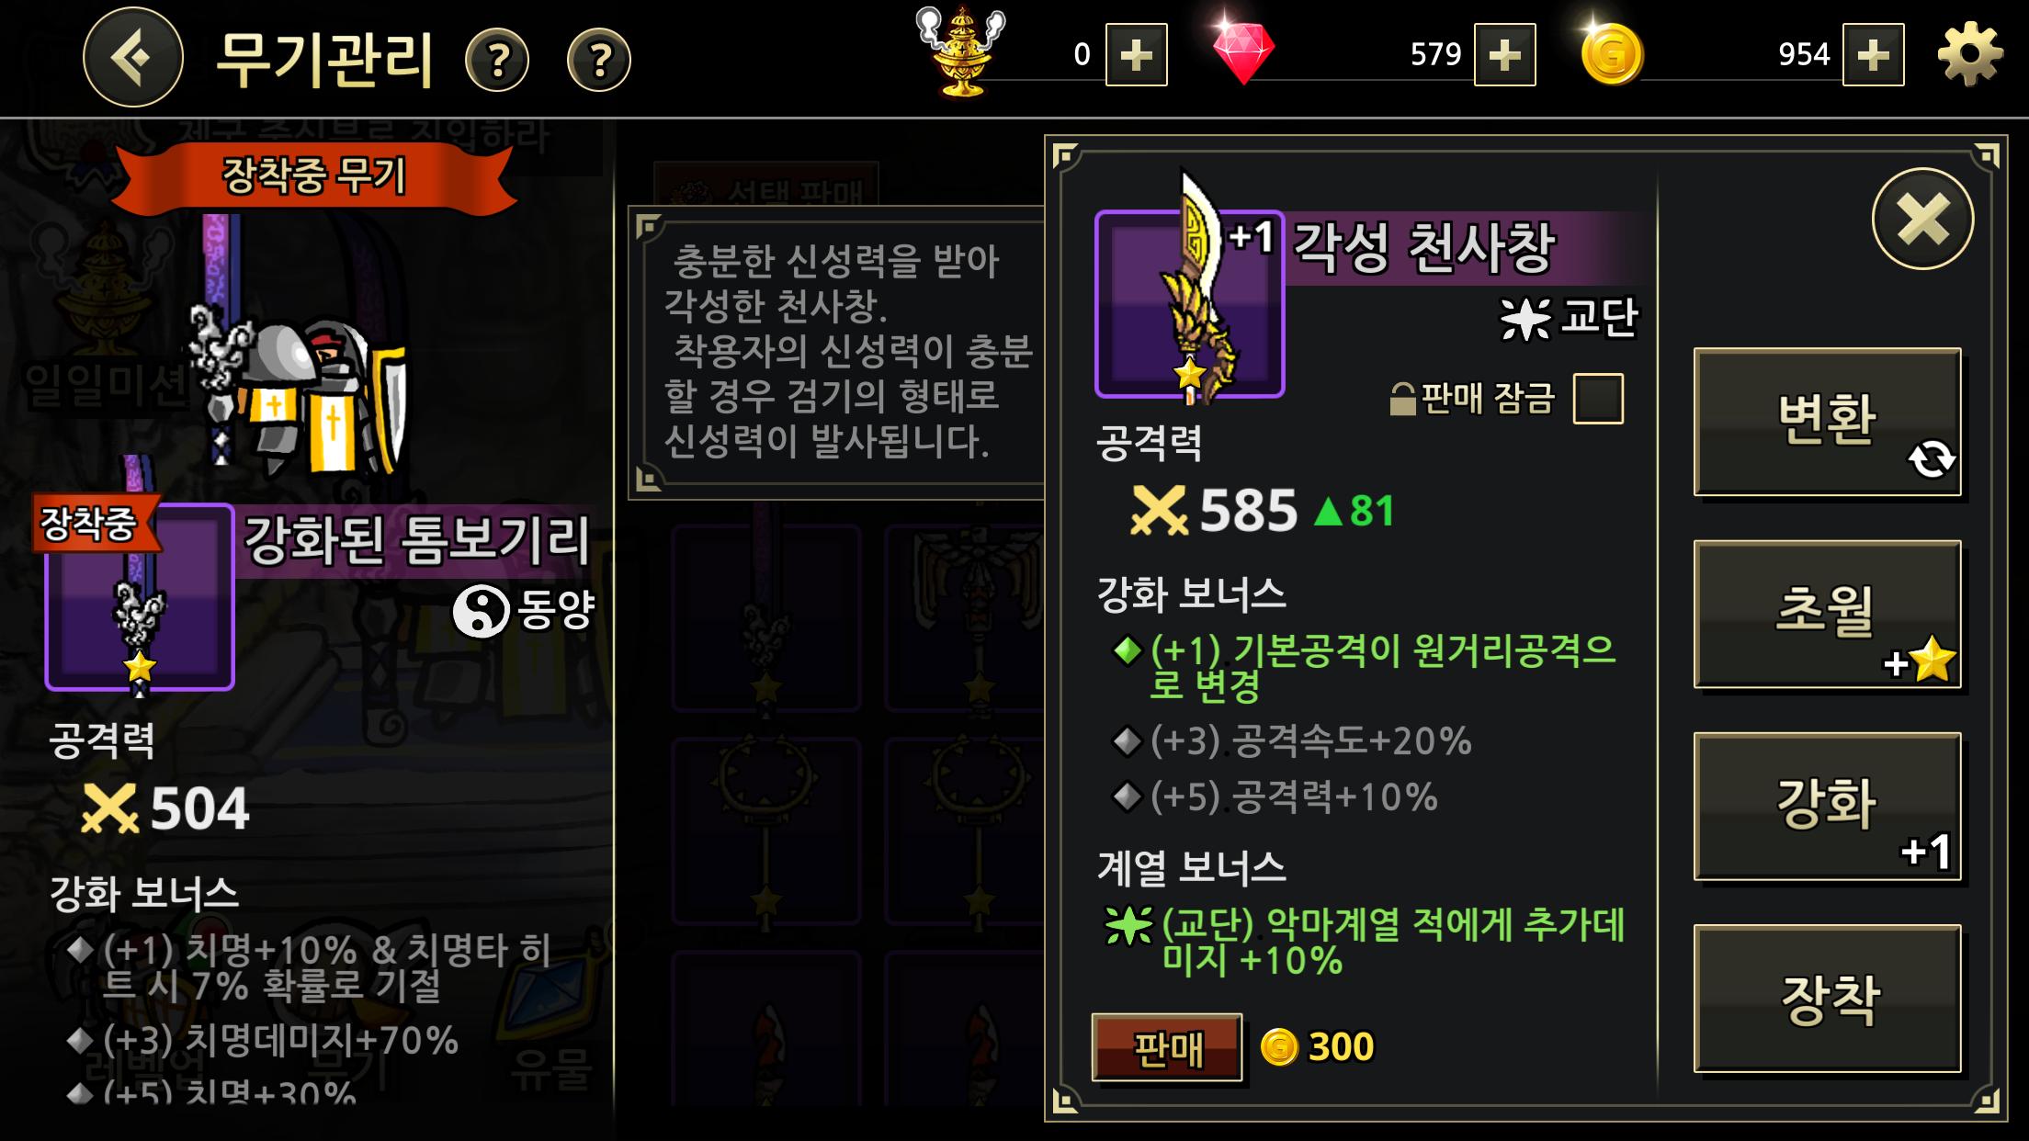Image resolution: width=2029 pixels, height=1141 pixels.
Task: Tap the gold coin currency icon
Action: tap(1613, 54)
